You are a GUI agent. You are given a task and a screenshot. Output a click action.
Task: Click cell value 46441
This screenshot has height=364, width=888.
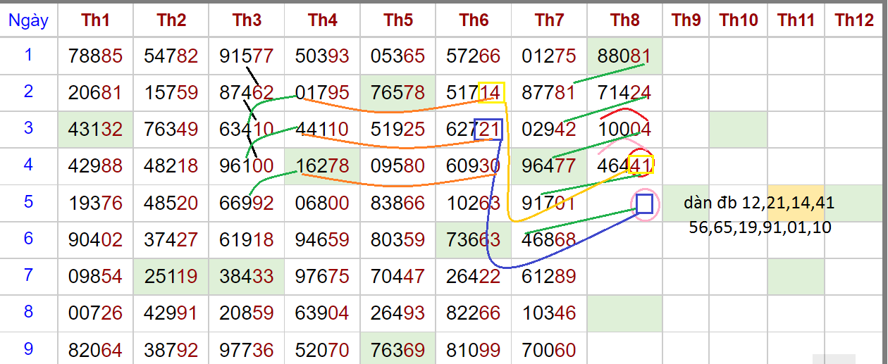click(624, 166)
